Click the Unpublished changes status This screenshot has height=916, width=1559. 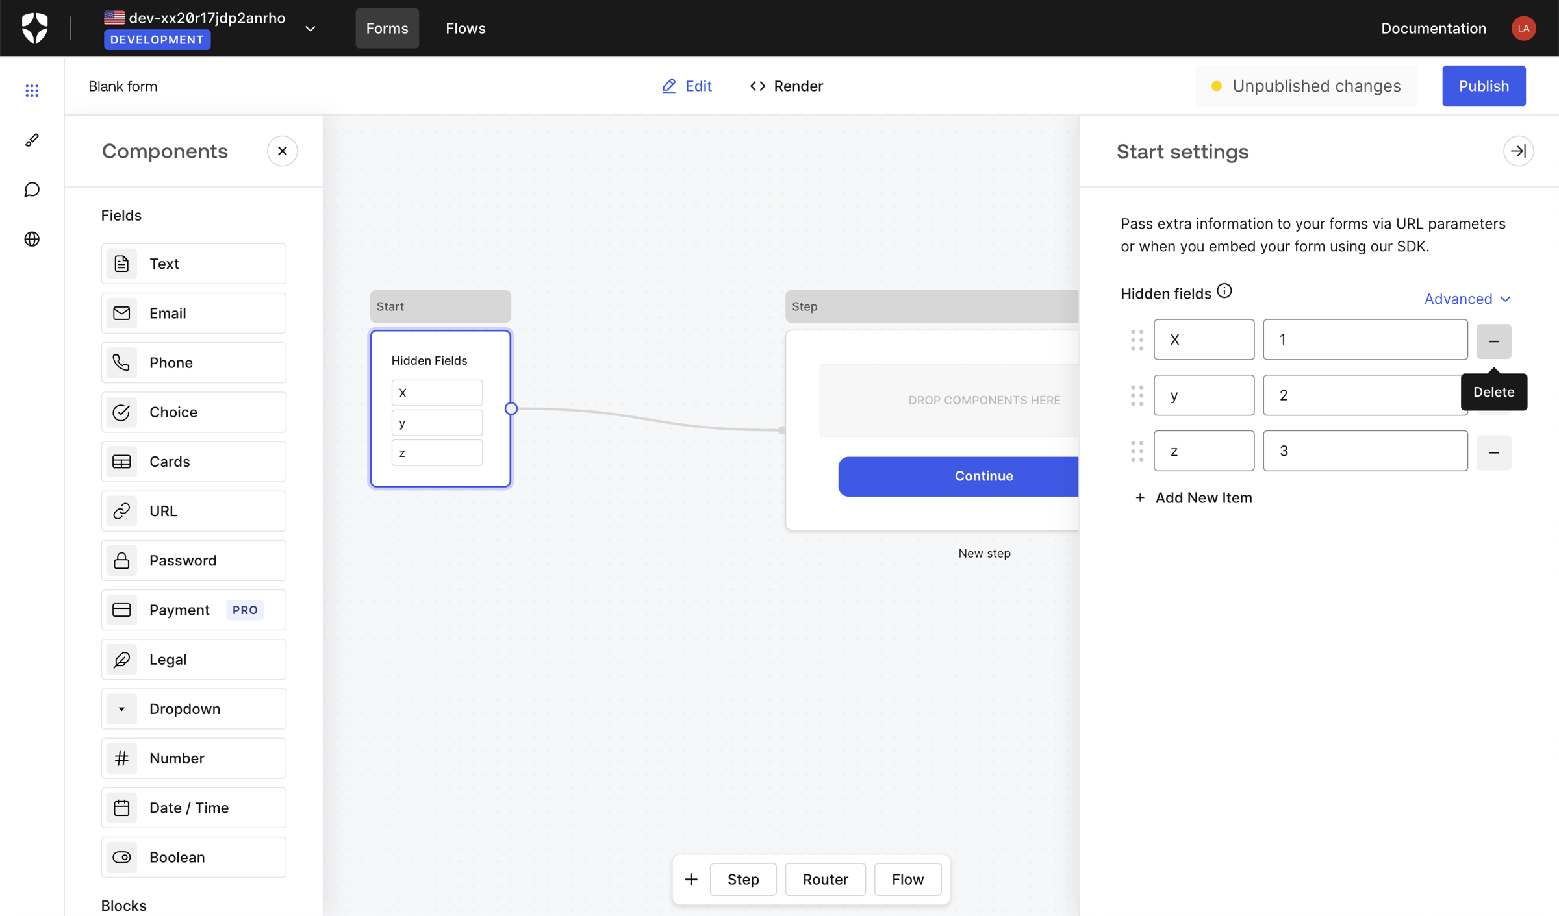[x=1306, y=86]
